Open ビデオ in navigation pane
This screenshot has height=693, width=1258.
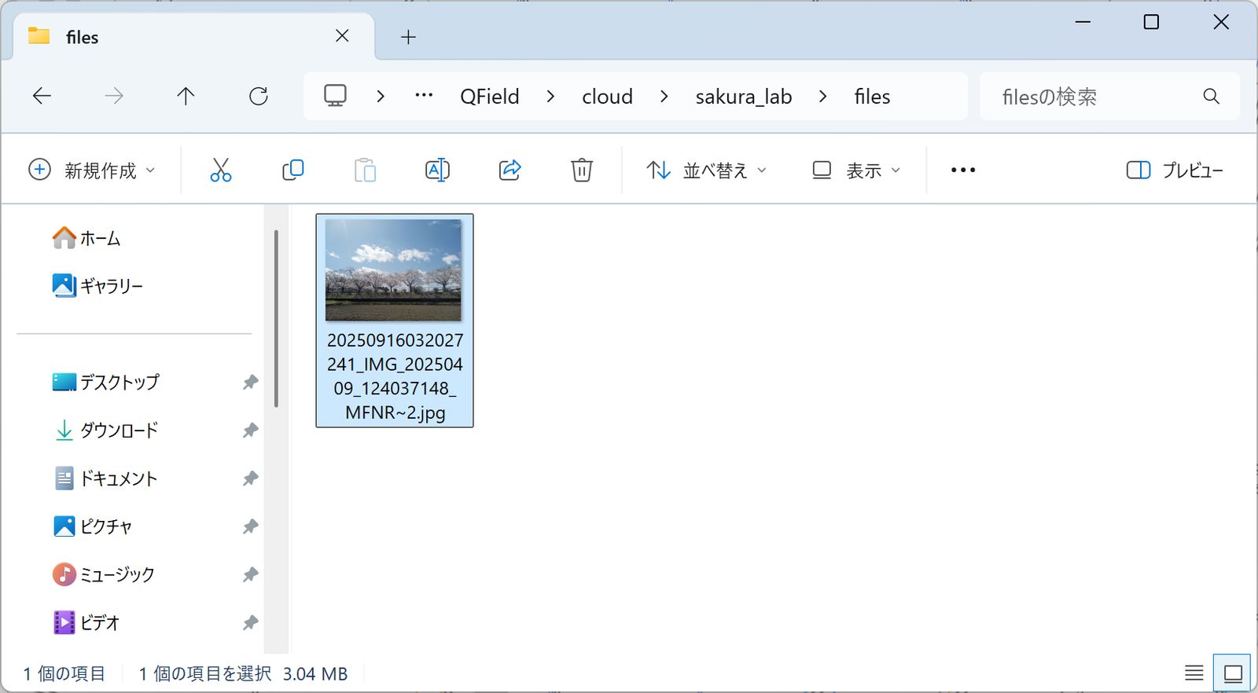coord(86,622)
